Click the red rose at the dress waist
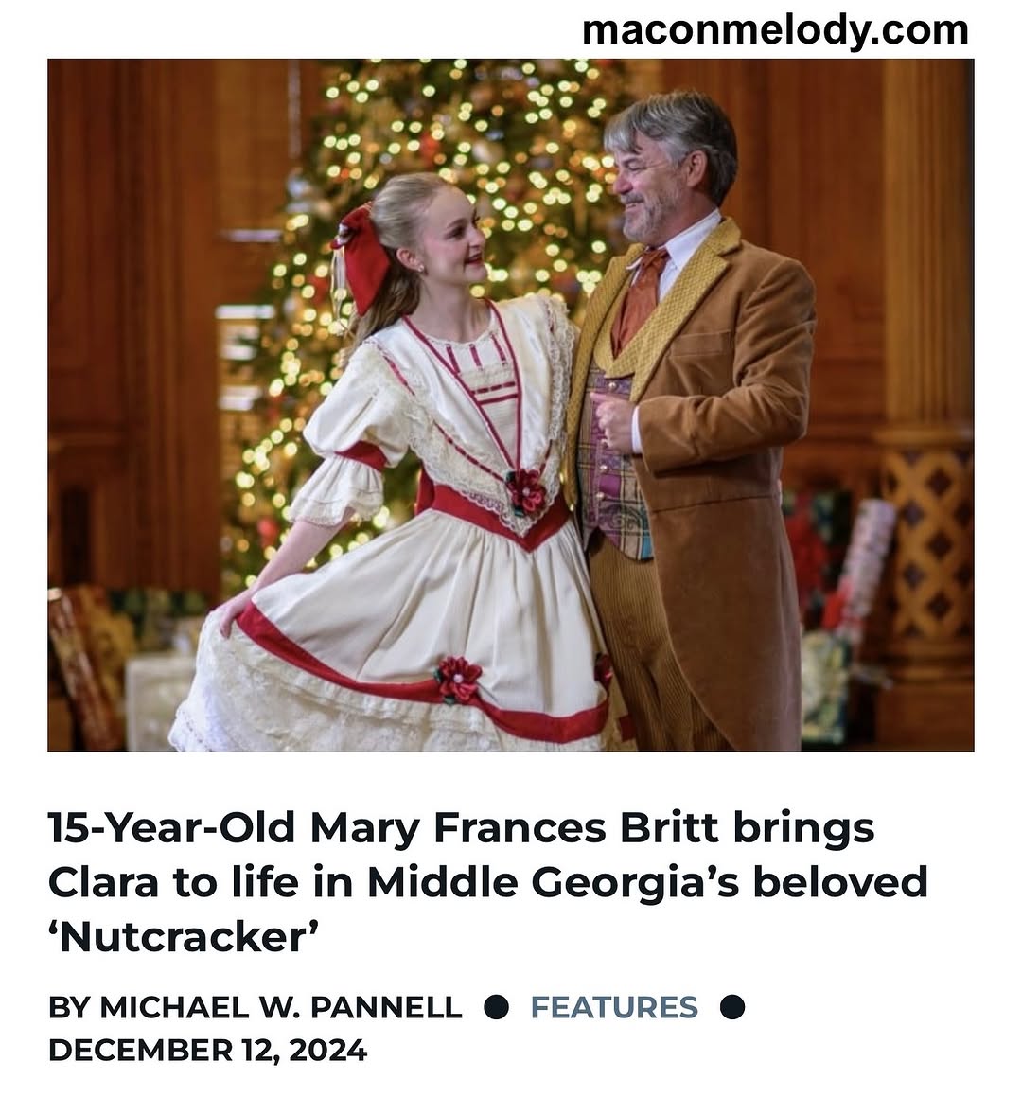 pos(527,491)
